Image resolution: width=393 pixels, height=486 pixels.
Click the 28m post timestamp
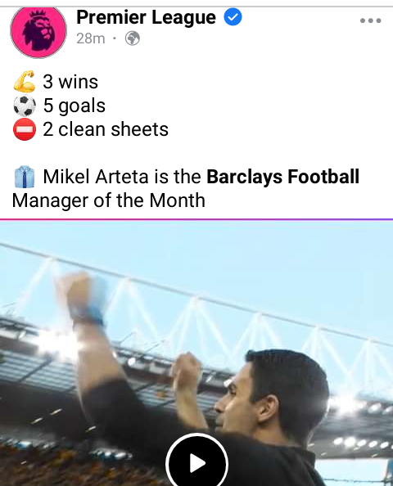coord(91,38)
